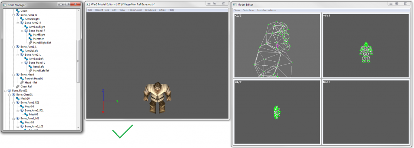
Task: Click the Node Manager scrollbar down arrow
Action: click(78, 128)
